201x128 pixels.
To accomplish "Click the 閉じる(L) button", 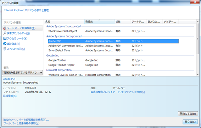I will (190, 122).
